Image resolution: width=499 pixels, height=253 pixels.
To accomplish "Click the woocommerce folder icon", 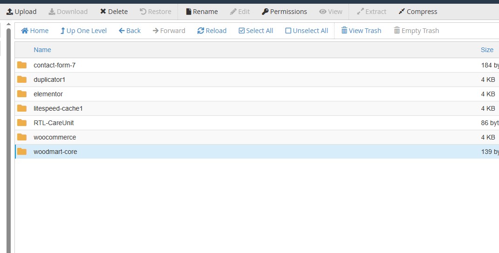I will coord(22,137).
